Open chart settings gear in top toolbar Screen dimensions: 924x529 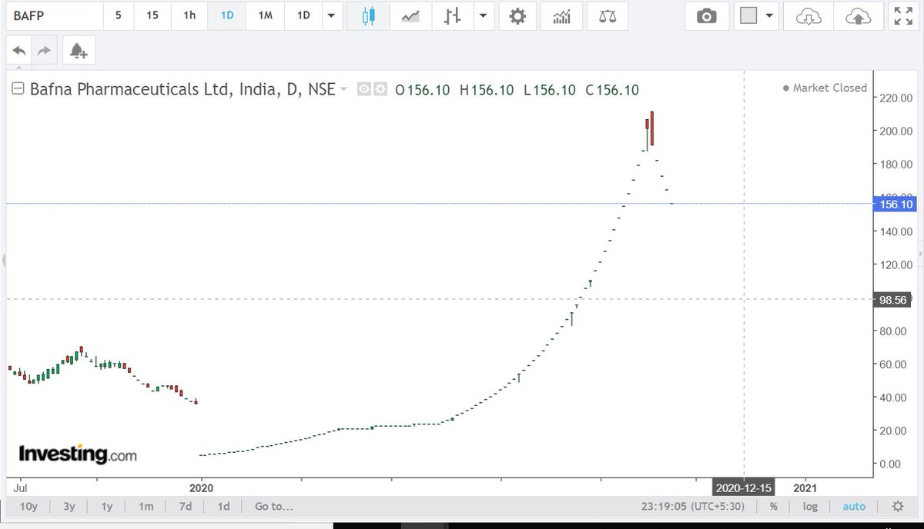[517, 15]
